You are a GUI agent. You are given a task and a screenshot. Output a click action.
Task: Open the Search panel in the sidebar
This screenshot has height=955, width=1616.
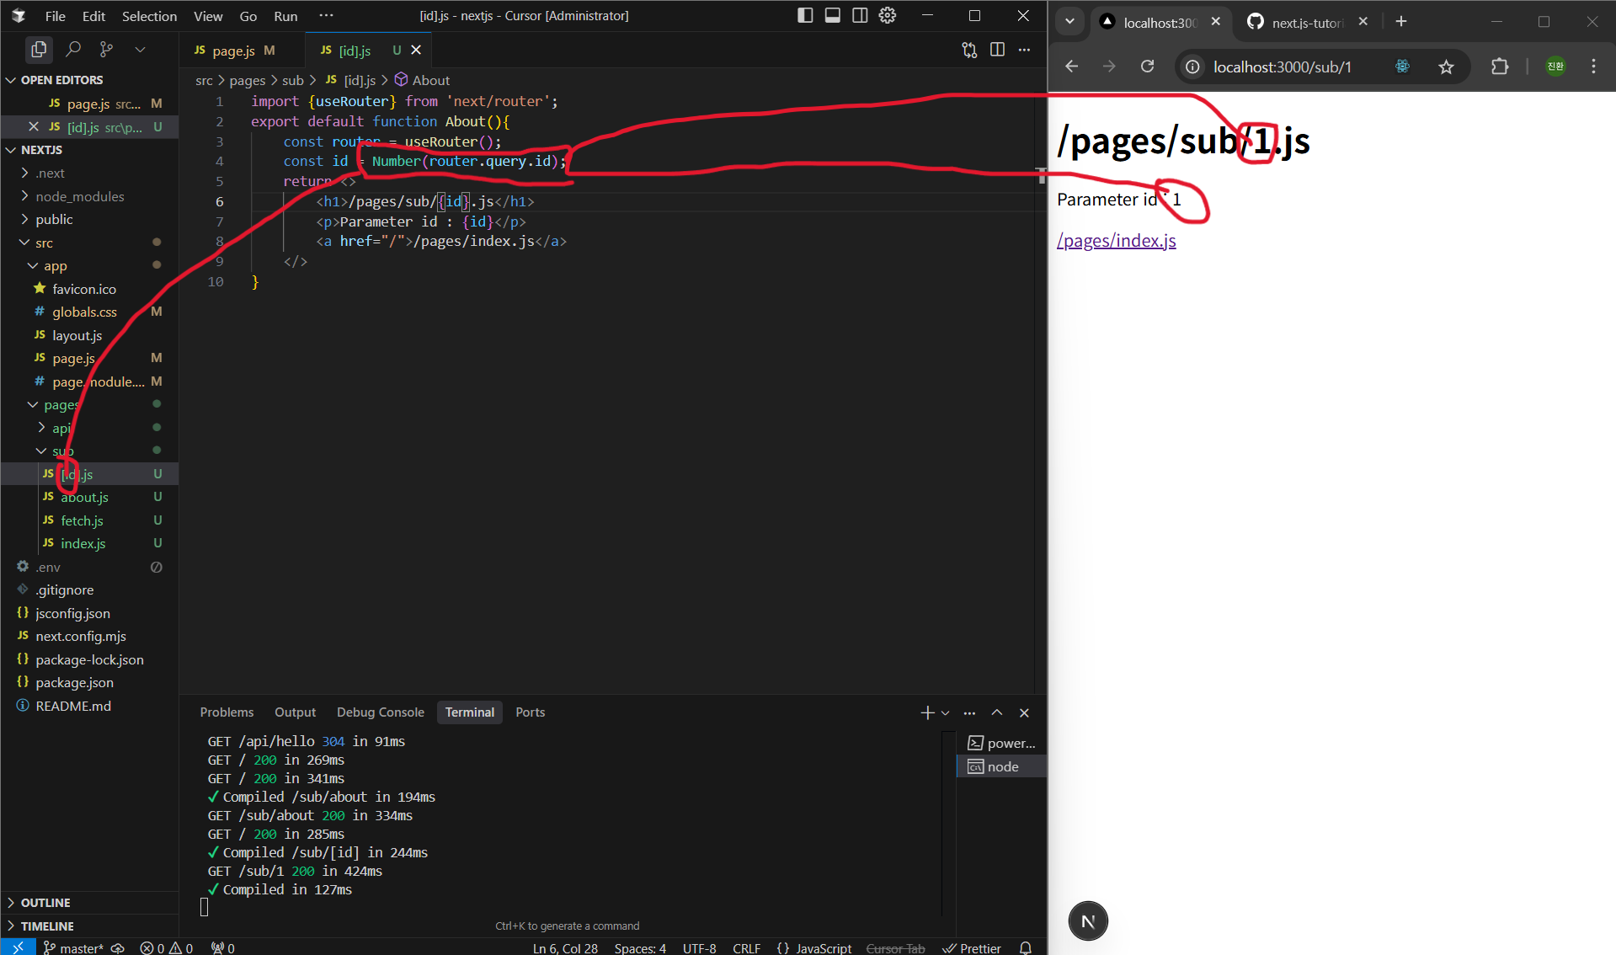[72, 49]
